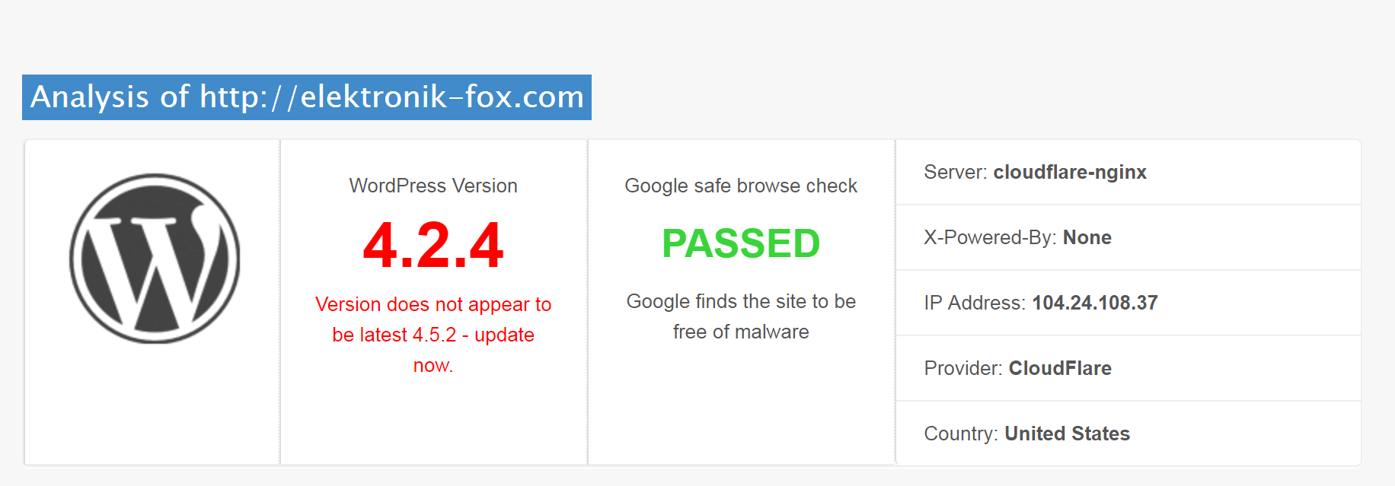Select the Server: cloudflare-nginx row
Screen dimensions: 1395x486
(1128, 172)
